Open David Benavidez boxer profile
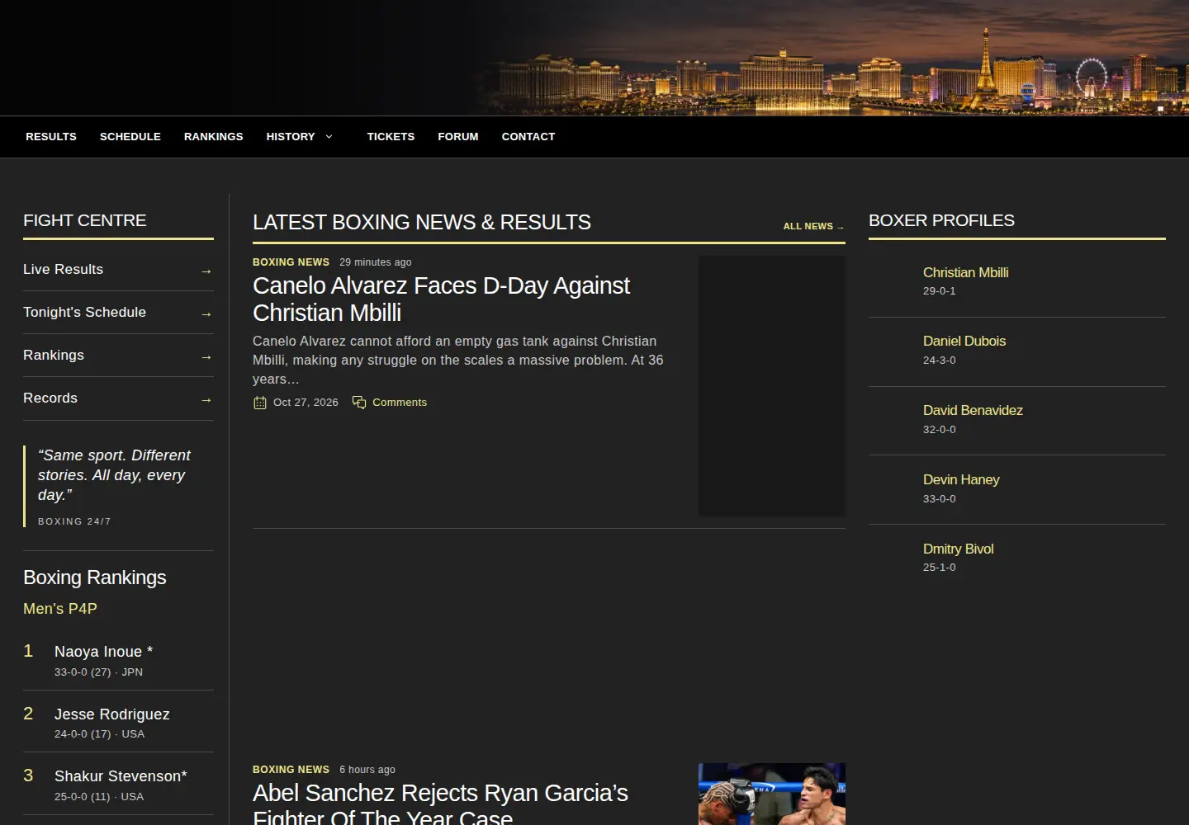1189x825 pixels. [973, 410]
